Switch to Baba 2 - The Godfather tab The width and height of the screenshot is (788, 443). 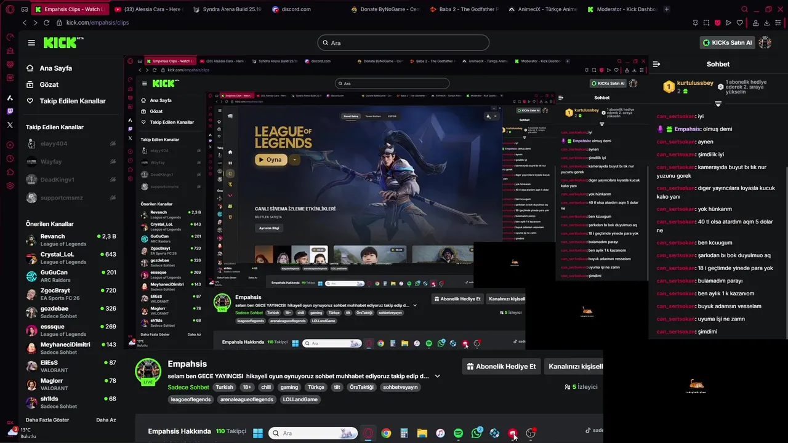tap(464, 9)
